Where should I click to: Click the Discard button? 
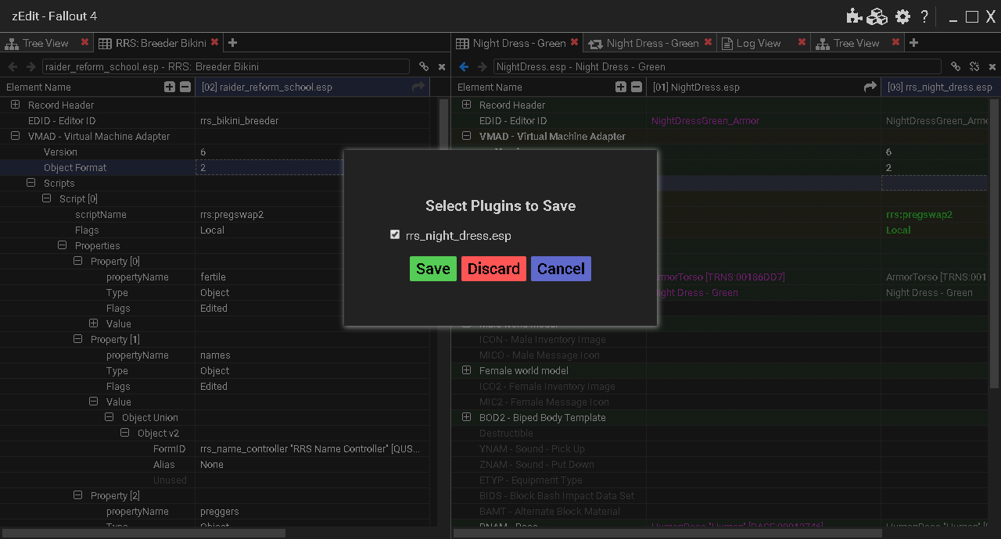[x=493, y=269]
